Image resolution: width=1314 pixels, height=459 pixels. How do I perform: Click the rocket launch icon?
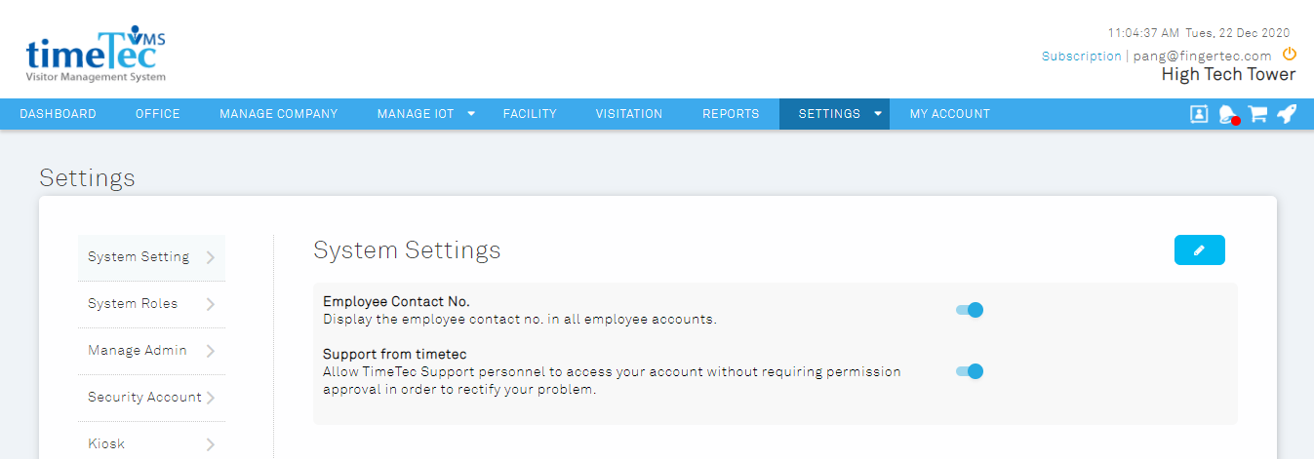click(1287, 114)
